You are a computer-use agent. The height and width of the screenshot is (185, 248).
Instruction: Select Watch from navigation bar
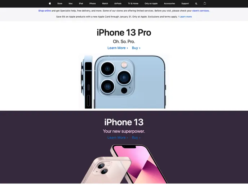tap(105, 4)
